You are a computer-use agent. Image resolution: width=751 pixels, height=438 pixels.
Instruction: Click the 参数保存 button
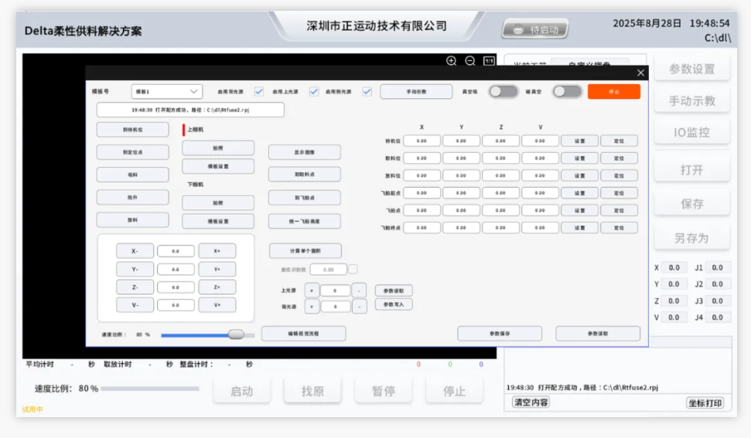pos(500,333)
